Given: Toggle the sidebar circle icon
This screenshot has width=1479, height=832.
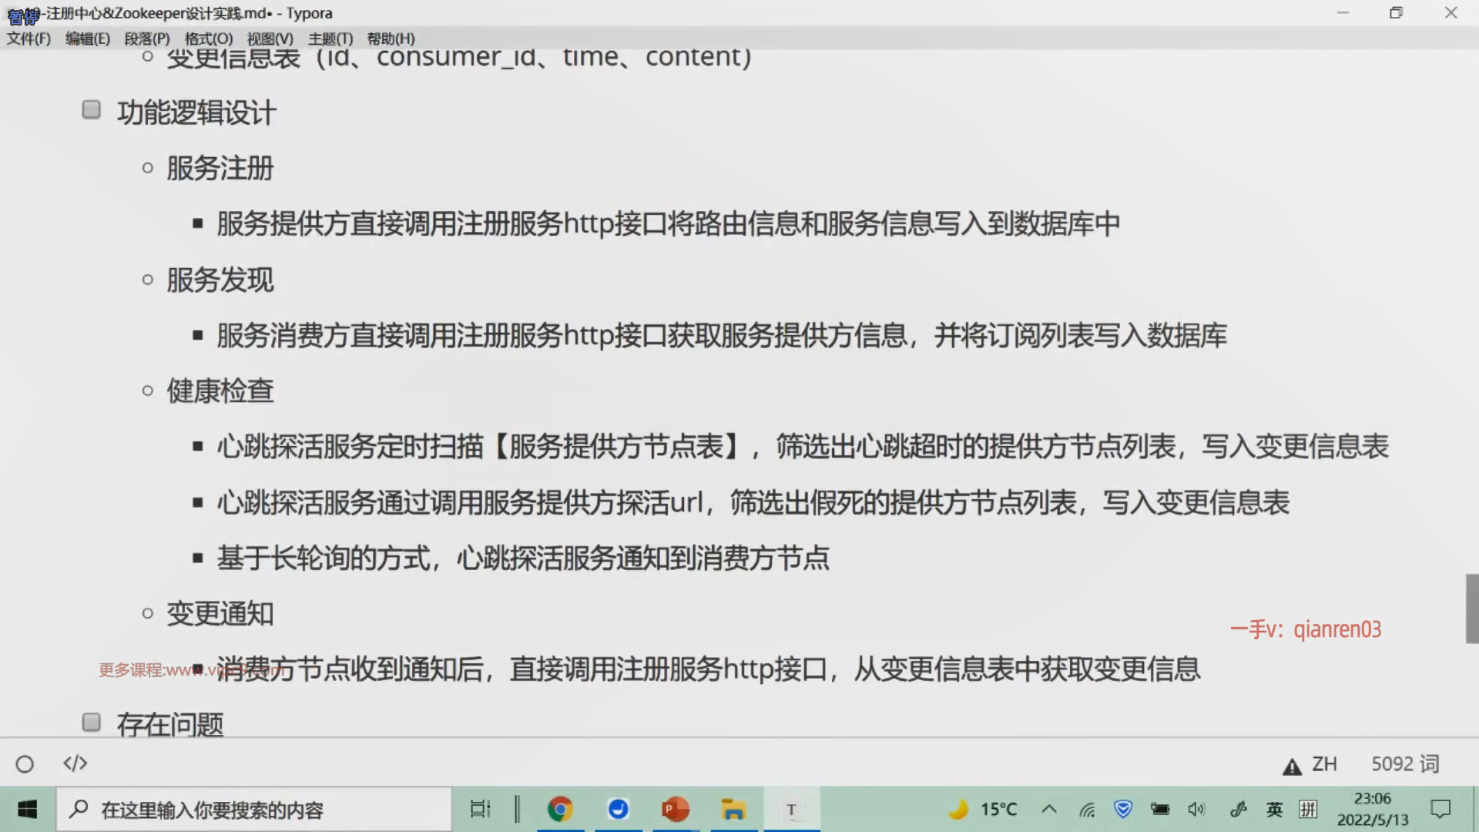Looking at the screenshot, I should pyautogui.click(x=25, y=763).
